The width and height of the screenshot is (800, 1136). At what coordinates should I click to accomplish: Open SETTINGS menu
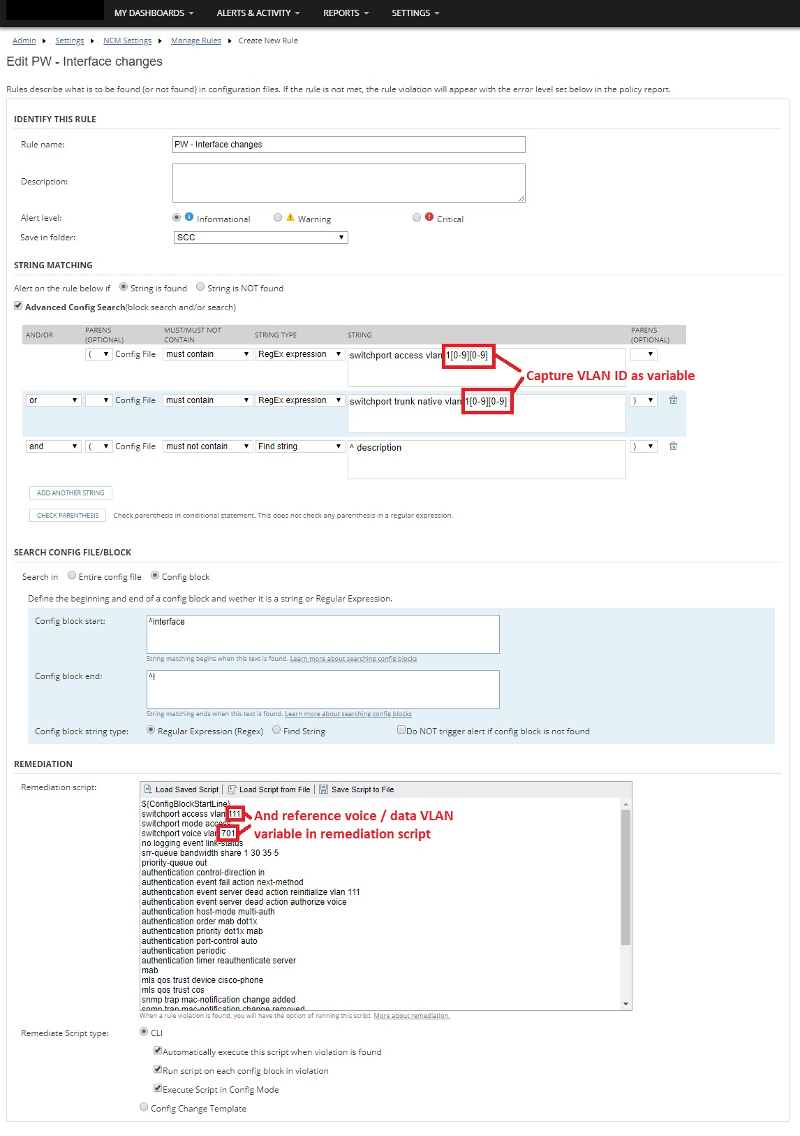[x=416, y=13]
